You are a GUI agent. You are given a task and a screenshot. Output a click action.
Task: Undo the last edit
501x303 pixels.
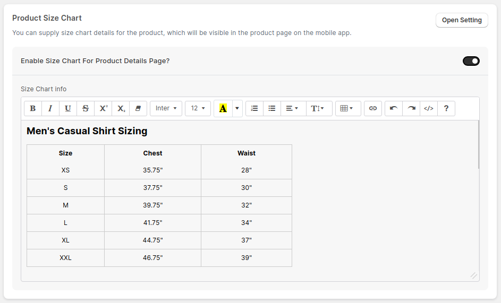pyautogui.click(x=394, y=109)
